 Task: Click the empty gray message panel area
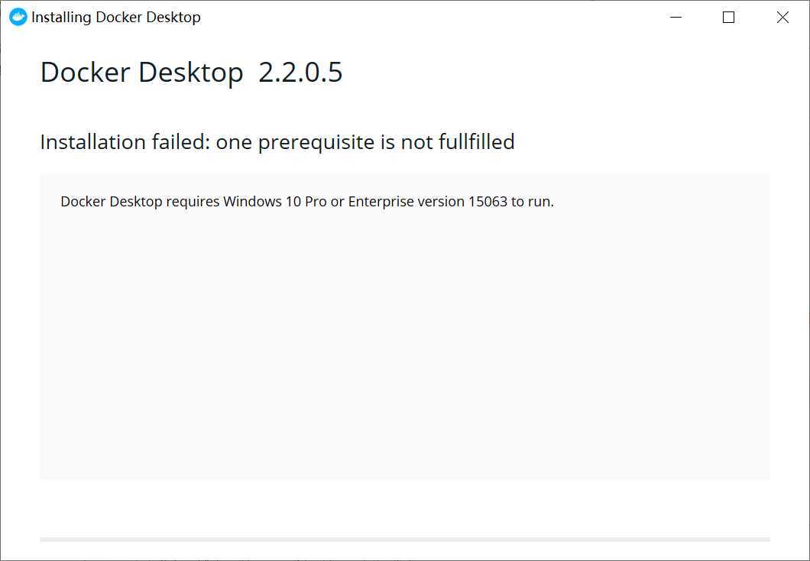(x=405, y=341)
